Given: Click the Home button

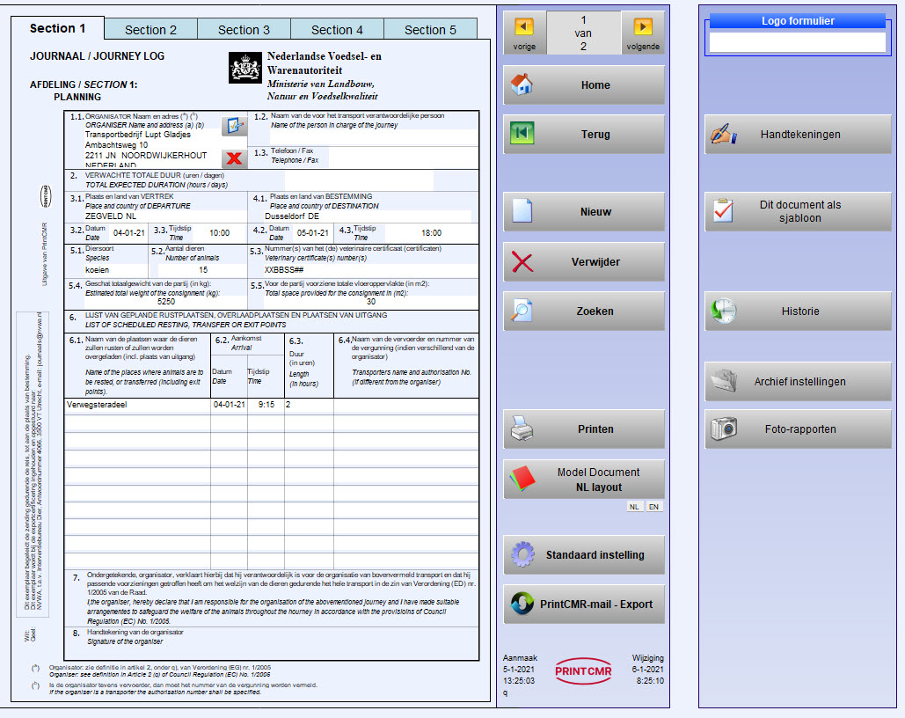Looking at the screenshot, I should (584, 85).
